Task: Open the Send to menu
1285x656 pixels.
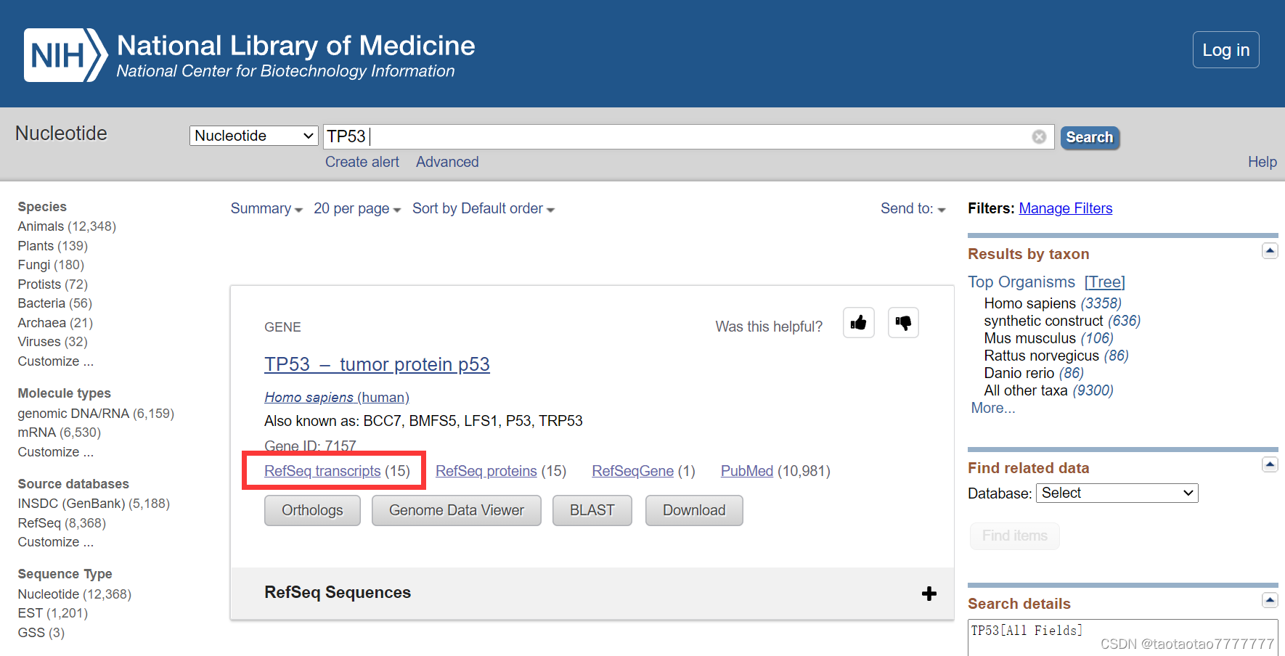Action: [x=913, y=208]
